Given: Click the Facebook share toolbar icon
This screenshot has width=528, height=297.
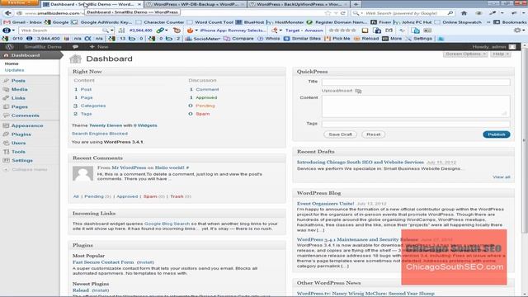Looking at the screenshot, I should pos(377,31).
